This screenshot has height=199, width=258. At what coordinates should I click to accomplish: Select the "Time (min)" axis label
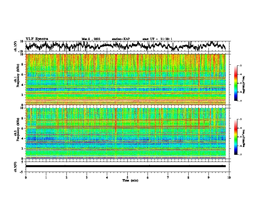[130, 180]
